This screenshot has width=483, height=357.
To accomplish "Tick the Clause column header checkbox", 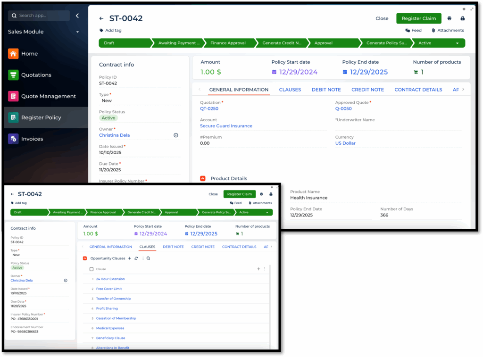I will [92, 269].
